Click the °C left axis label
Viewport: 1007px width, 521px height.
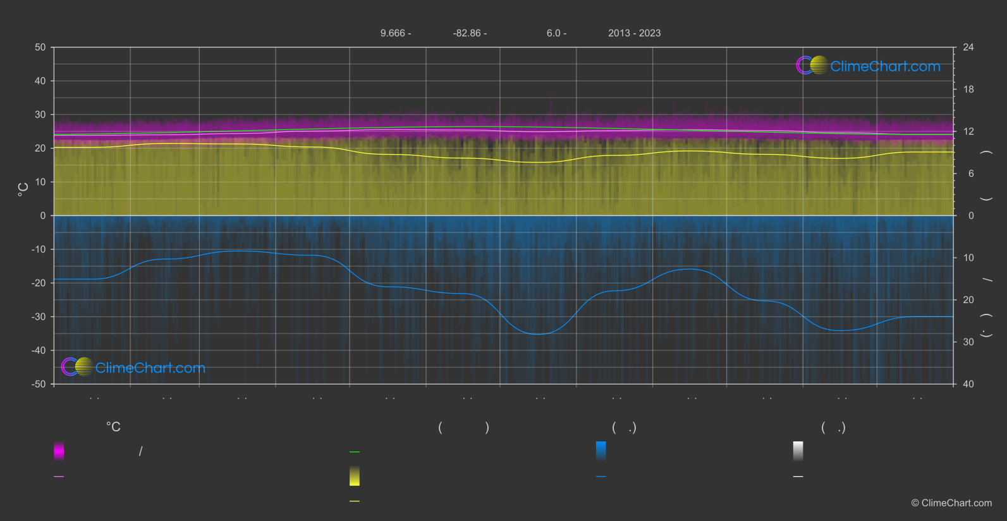(x=23, y=189)
